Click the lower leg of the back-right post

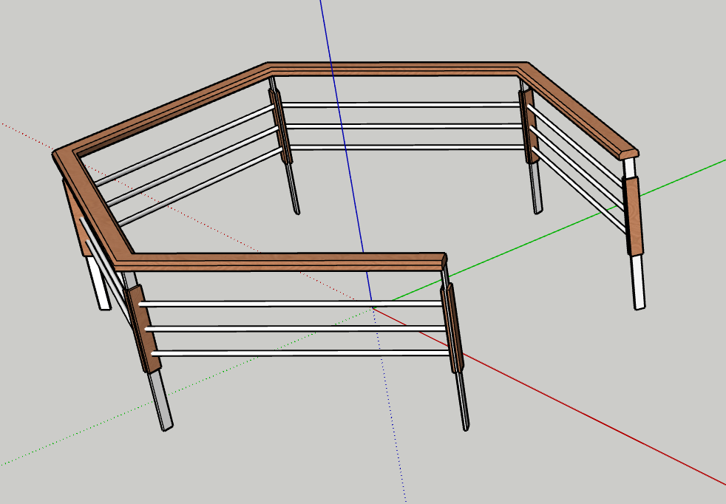pyautogui.click(x=537, y=188)
